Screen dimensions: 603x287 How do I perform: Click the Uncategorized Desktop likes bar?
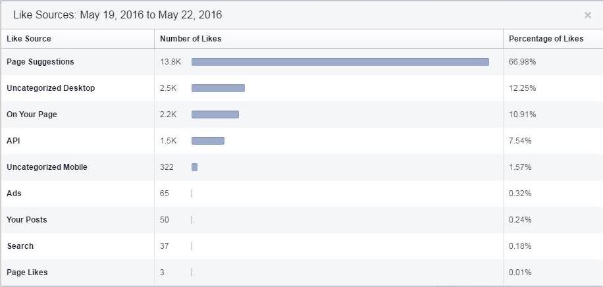coord(218,88)
